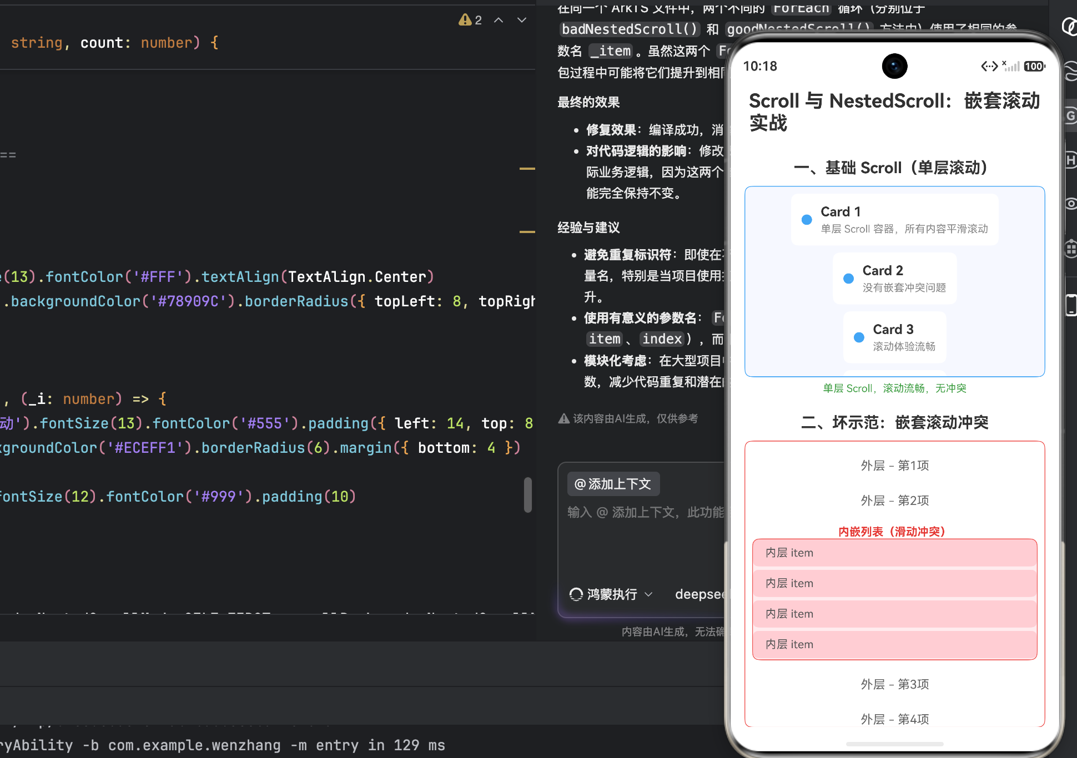Open the 鸿蒙执行 mode dropdown
Screen dimensions: 1077x758
pyautogui.click(x=611, y=594)
